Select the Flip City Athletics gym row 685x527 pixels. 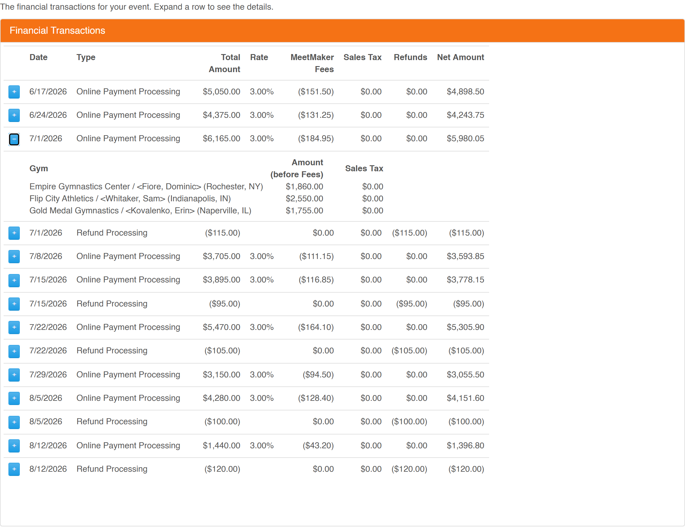(x=206, y=199)
